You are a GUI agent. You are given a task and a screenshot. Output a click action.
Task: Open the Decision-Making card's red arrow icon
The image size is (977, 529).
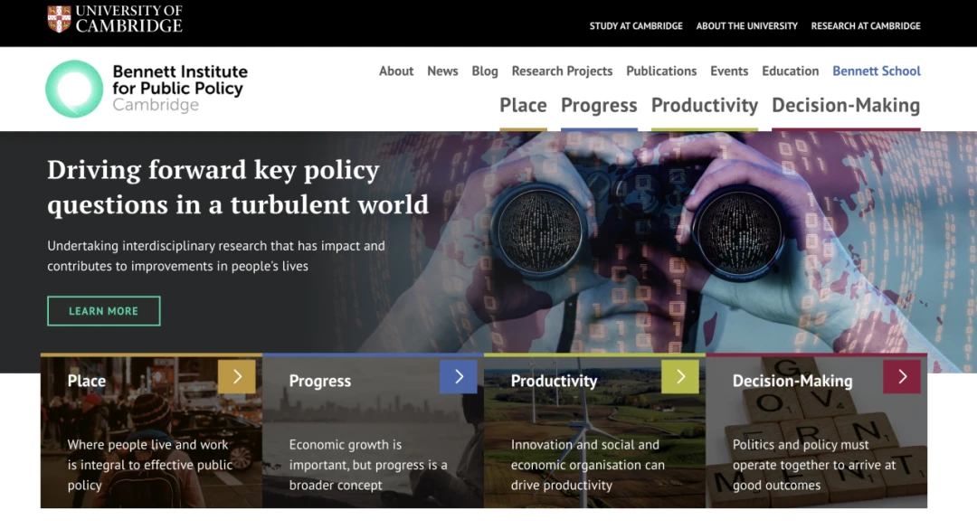[902, 376]
